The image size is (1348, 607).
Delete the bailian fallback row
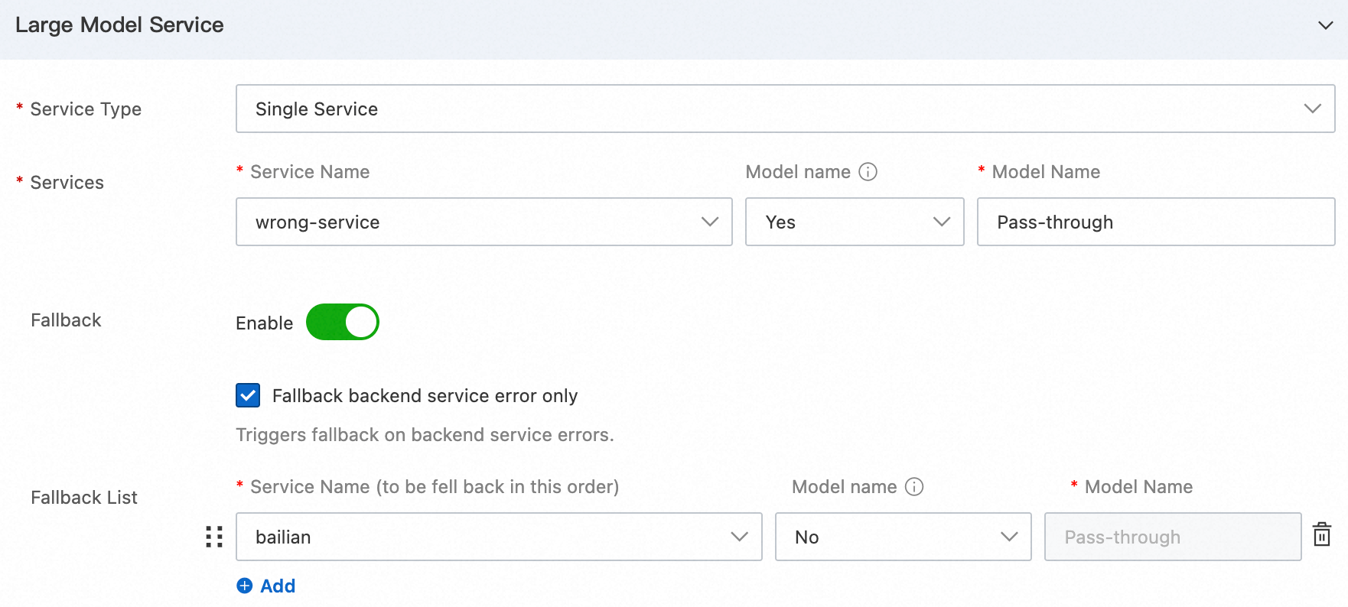pyautogui.click(x=1322, y=534)
